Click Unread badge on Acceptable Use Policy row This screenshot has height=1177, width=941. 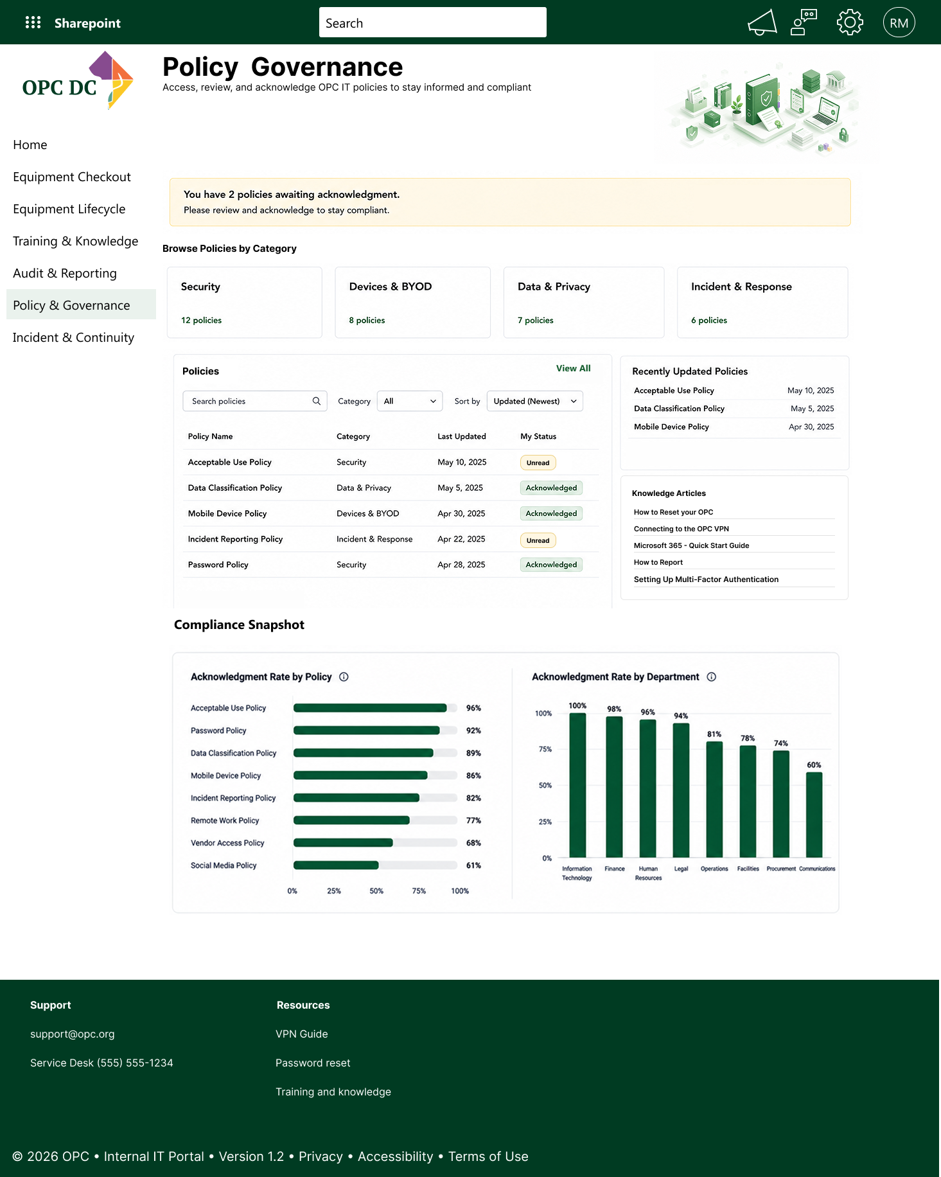click(538, 463)
